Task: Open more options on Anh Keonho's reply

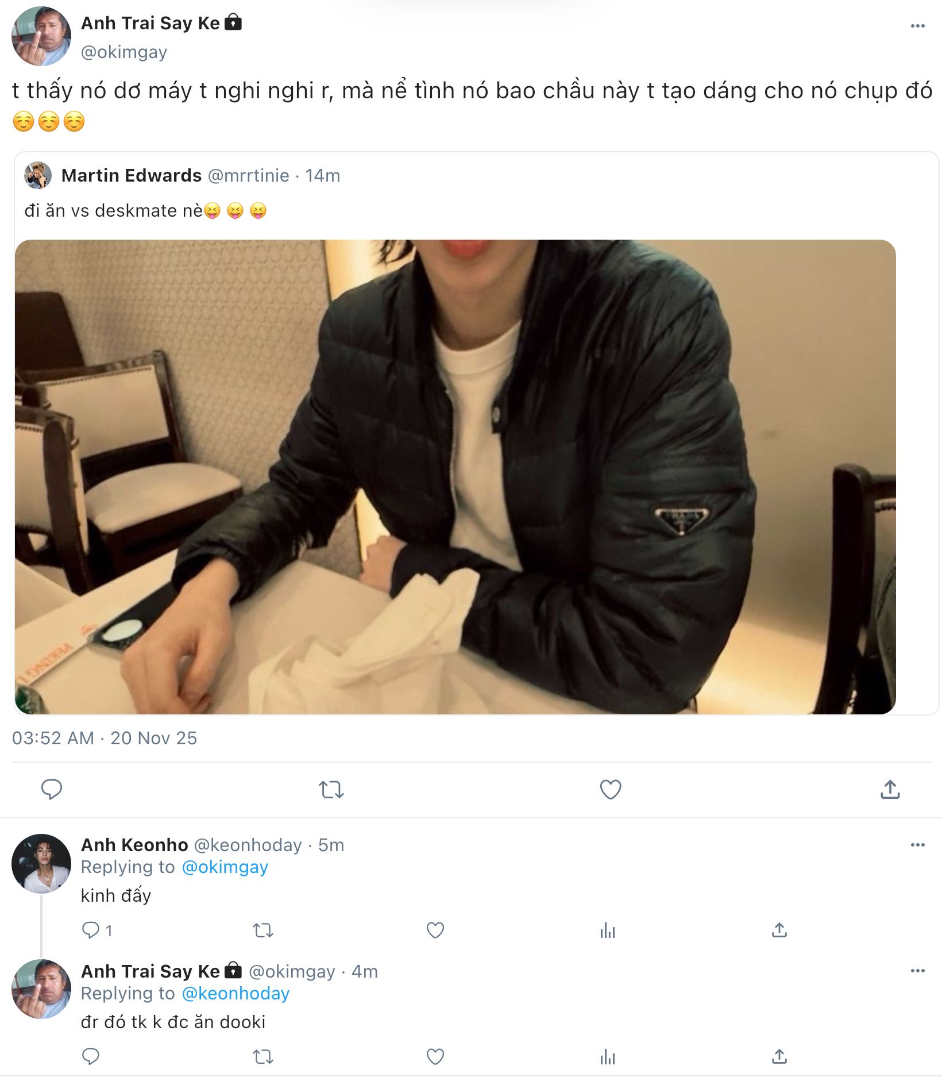Action: tap(917, 845)
